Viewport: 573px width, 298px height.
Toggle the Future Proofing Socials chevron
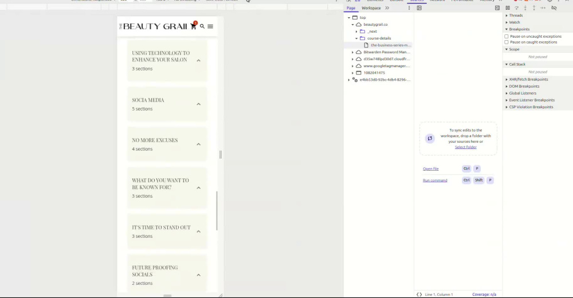click(199, 275)
